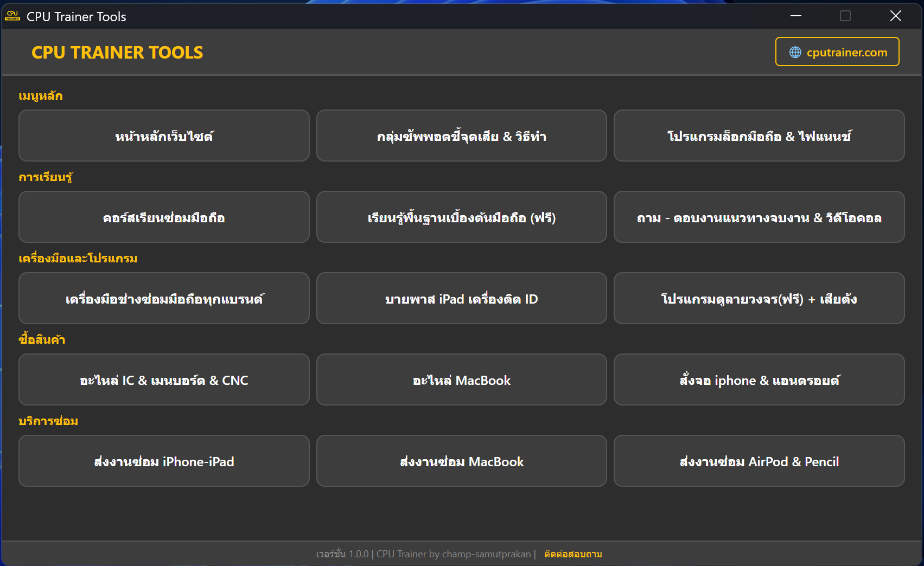Click ส่งงานซ่อม MacBook button
The width and height of the screenshot is (924, 566).
click(x=461, y=461)
